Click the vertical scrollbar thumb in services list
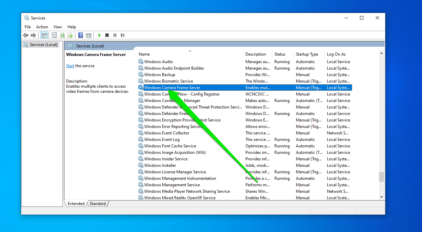Screen dimensions: 422x232 click(x=381, y=177)
